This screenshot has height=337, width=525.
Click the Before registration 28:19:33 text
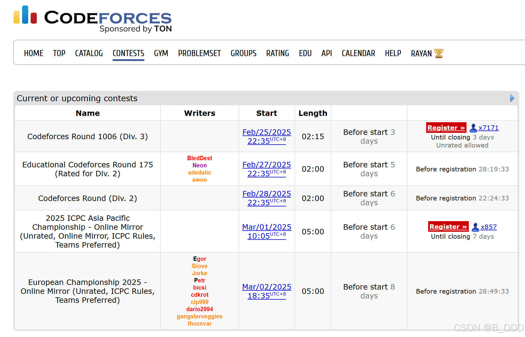coord(462,169)
